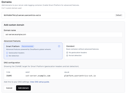This screenshot has width=126, height=94.
Task: Click the Bot detection check icon
Action: [x=7, y=56]
